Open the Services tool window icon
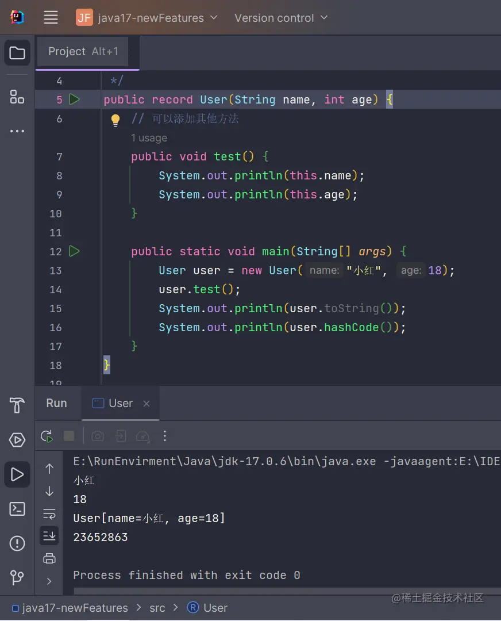The height and width of the screenshot is (621, 501). coord(17,440)
